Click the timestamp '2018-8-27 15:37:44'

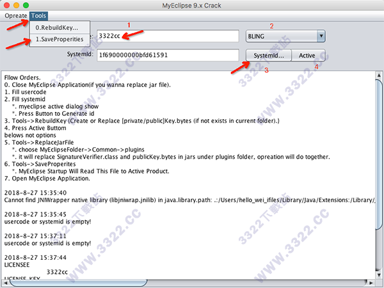(35, 258)
